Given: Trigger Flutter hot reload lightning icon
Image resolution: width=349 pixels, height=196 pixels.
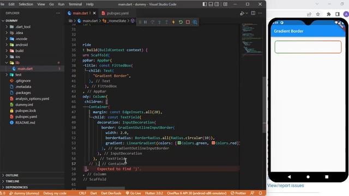Looking at the screenshot, I should point(173,22).
